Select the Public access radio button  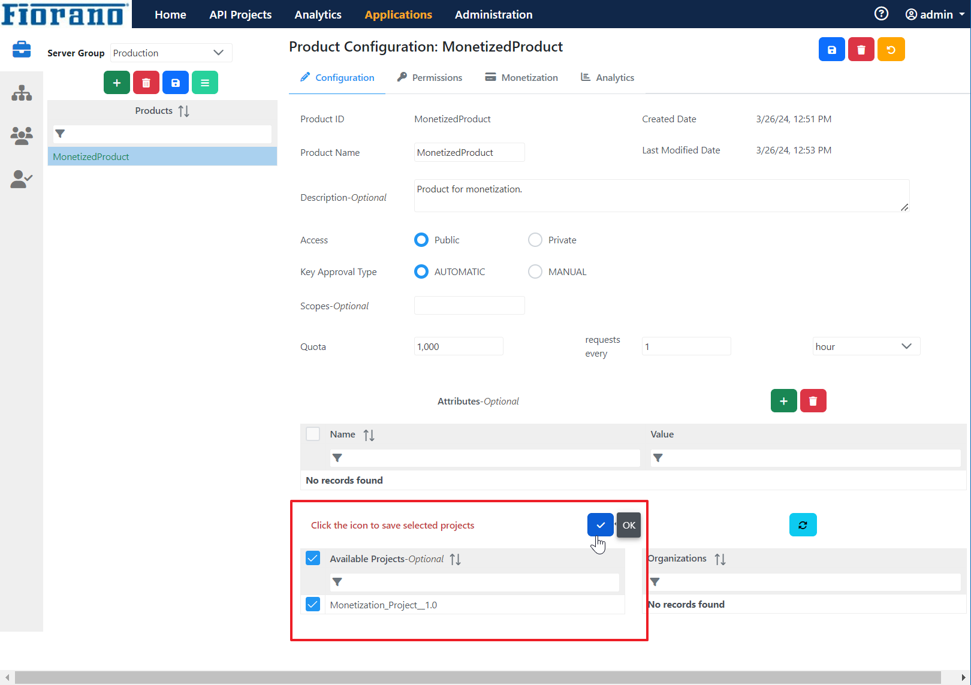tap(422, 240)
